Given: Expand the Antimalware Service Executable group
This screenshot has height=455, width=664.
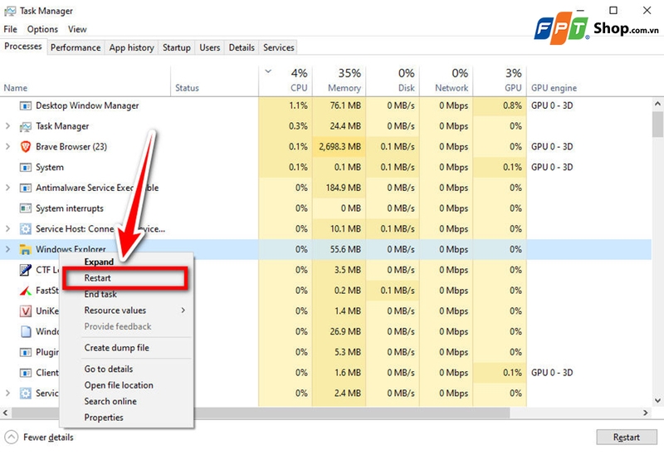Looking at the screenshot, I should (x=7, y=188).
